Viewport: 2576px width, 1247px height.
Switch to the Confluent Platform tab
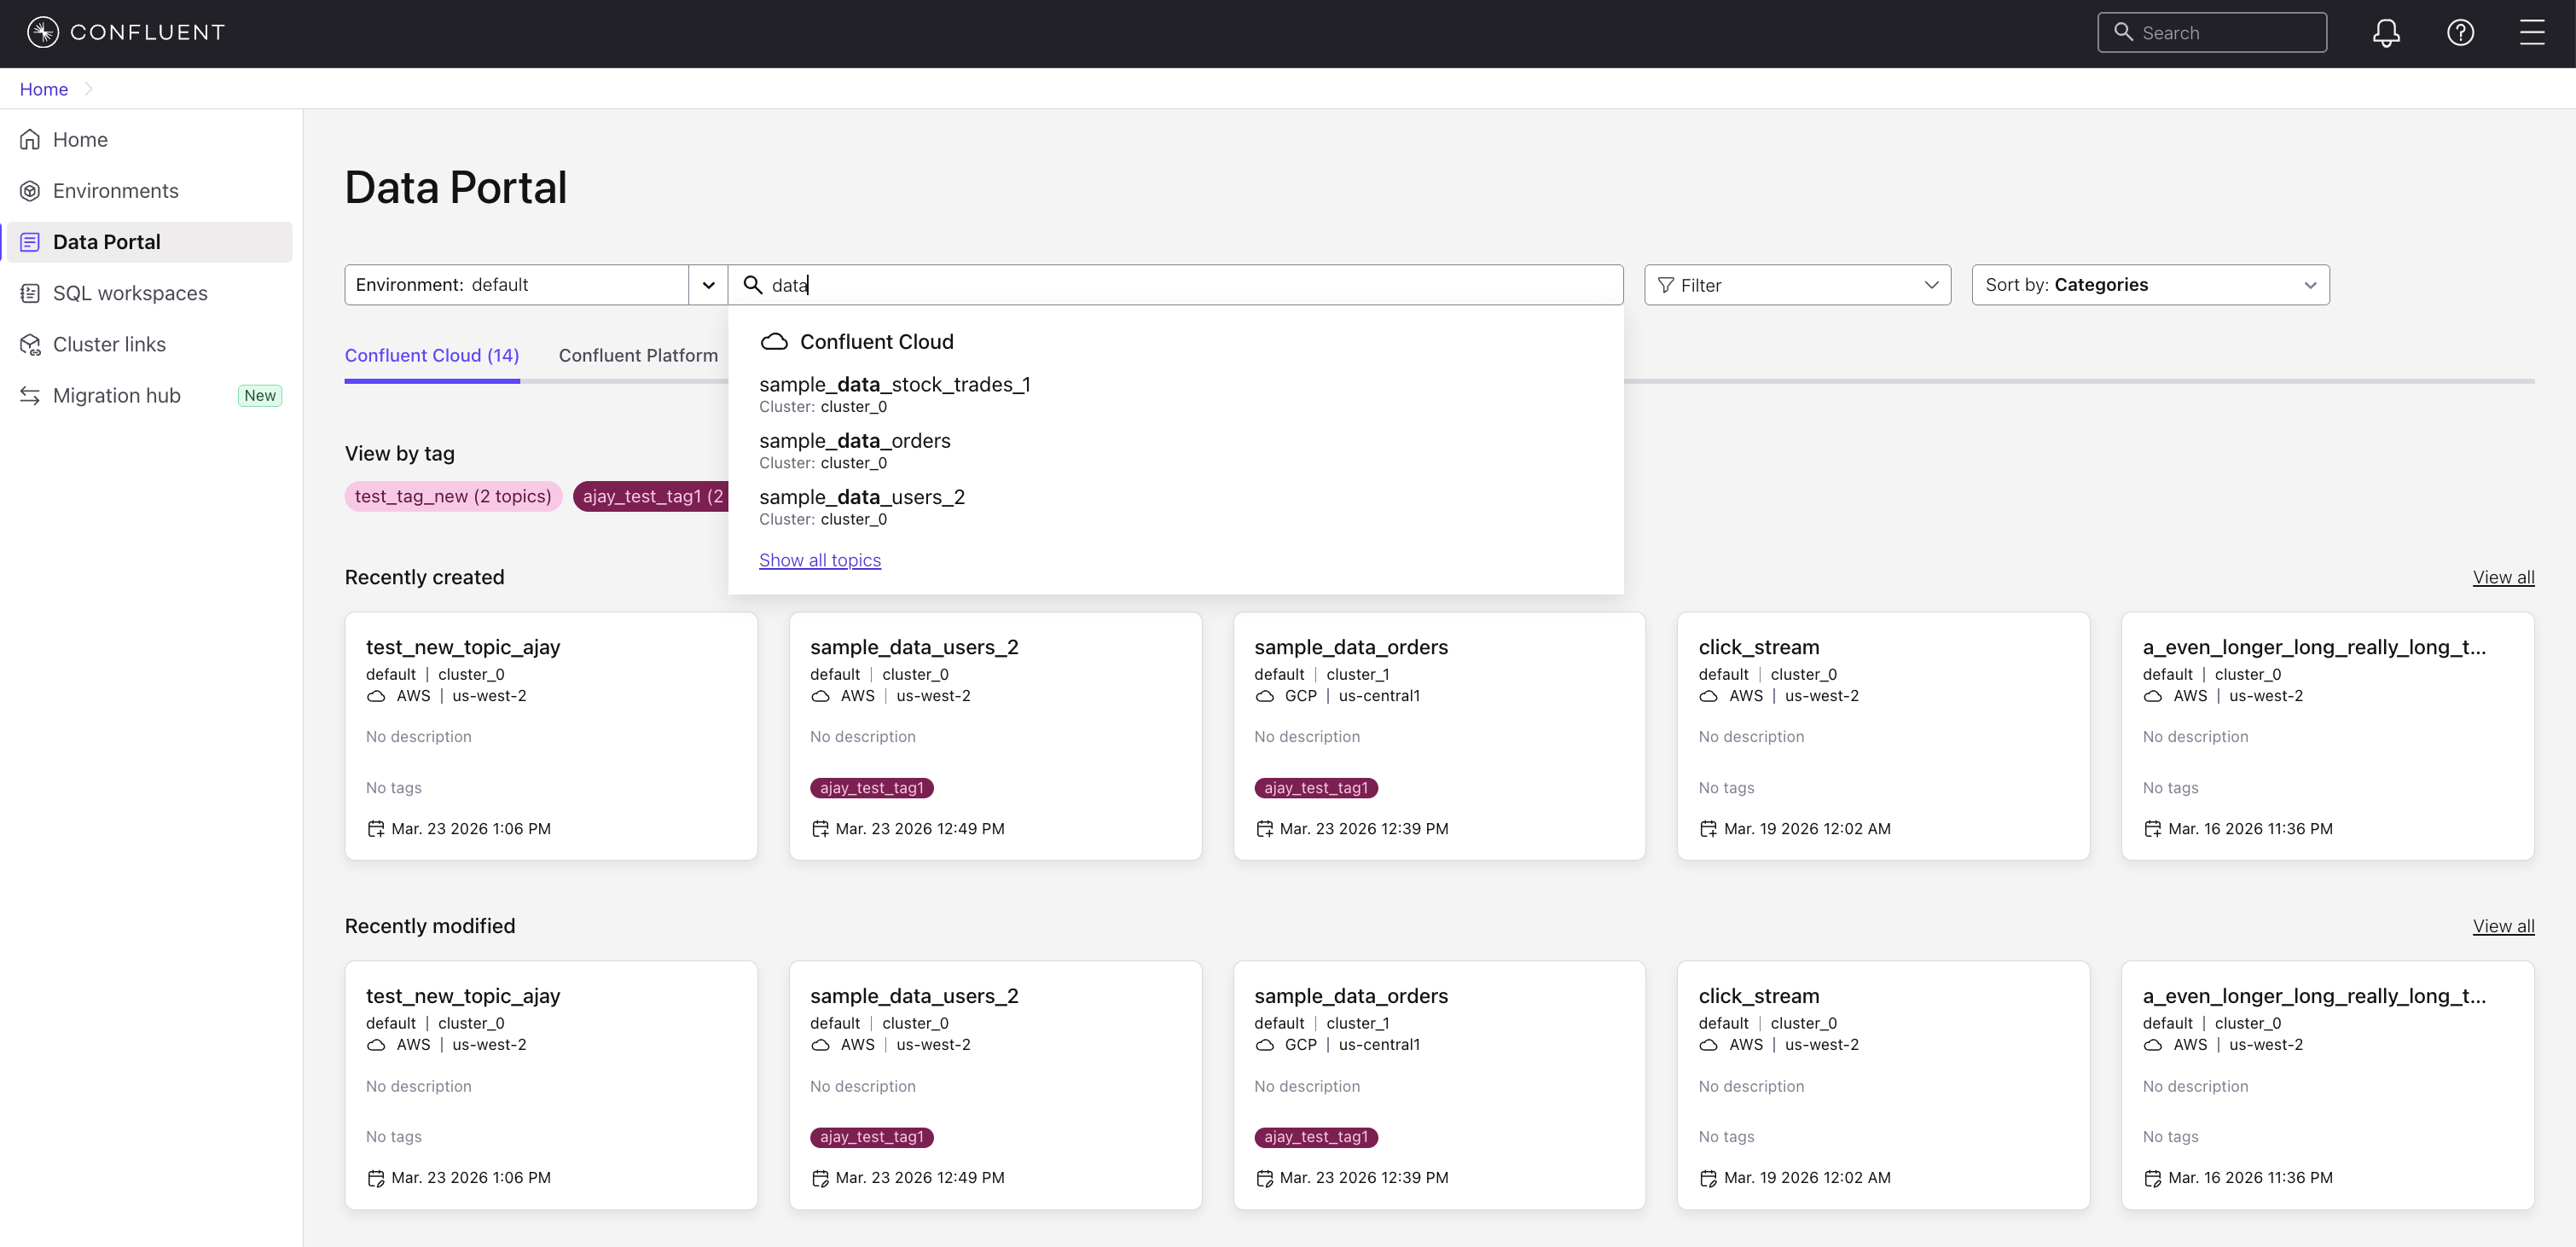[x=638, y=356]
